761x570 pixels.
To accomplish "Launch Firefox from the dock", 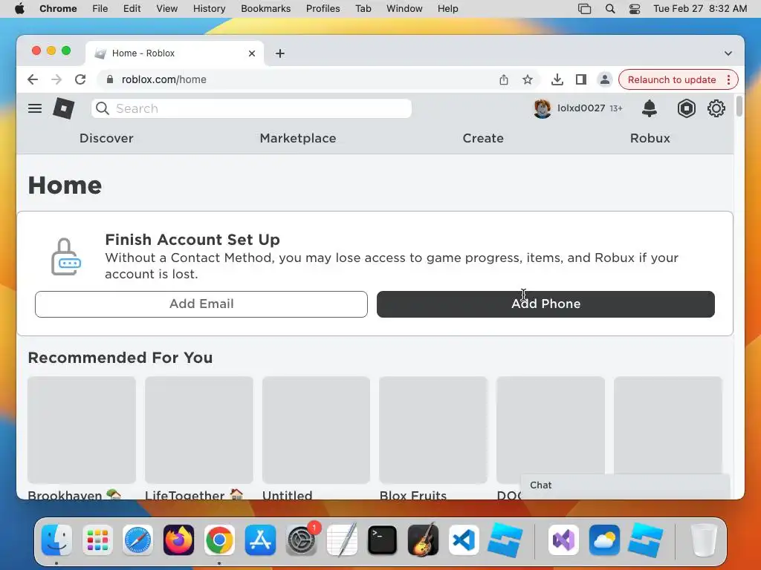I will pyautogui.click(x=178, y=540).
